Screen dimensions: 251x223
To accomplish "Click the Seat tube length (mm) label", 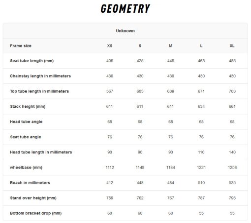I will [x=32, y=61].
